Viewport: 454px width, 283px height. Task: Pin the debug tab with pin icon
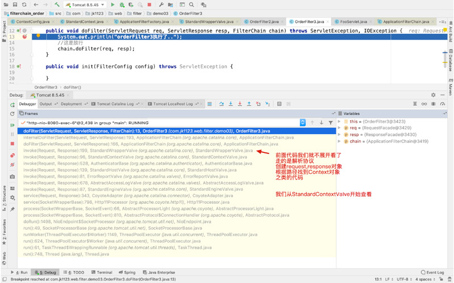12,209
